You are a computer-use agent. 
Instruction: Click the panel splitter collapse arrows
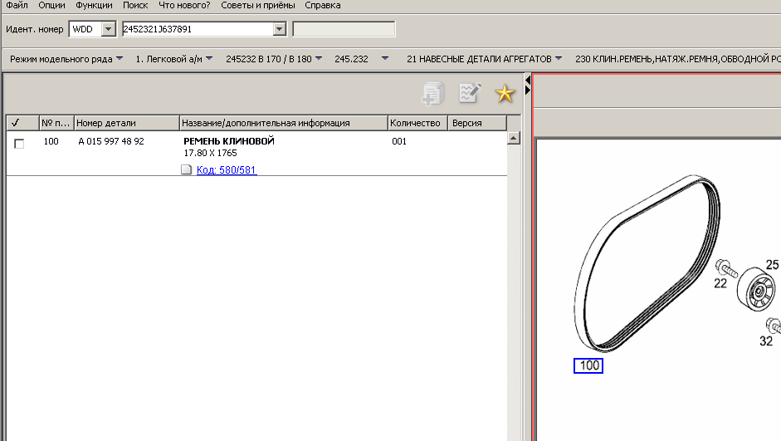(527, 84)
